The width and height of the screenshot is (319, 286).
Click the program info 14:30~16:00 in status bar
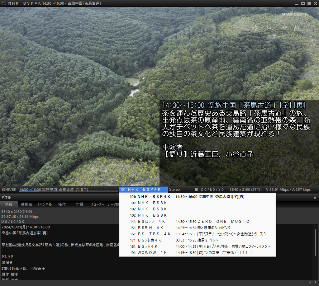[68, 190]
